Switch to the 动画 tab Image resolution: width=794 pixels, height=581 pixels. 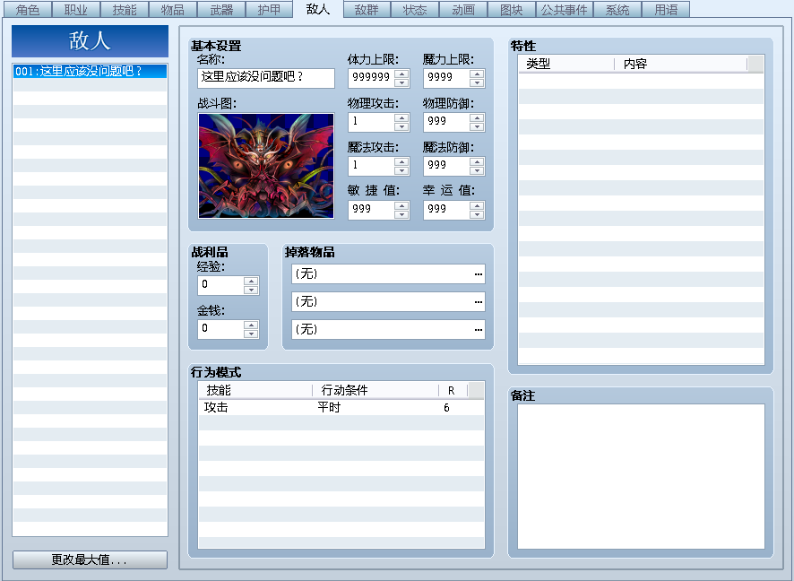[462, 10]
